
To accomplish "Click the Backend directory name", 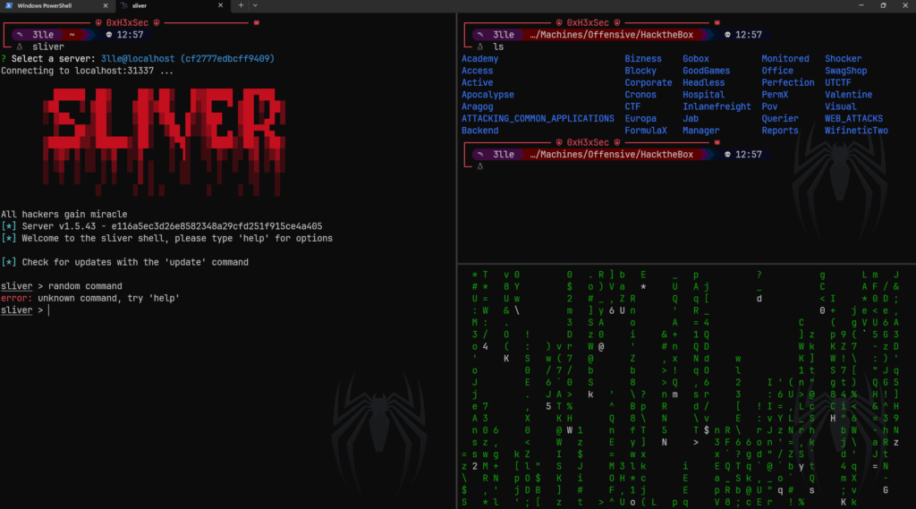I will coord(479,131).
